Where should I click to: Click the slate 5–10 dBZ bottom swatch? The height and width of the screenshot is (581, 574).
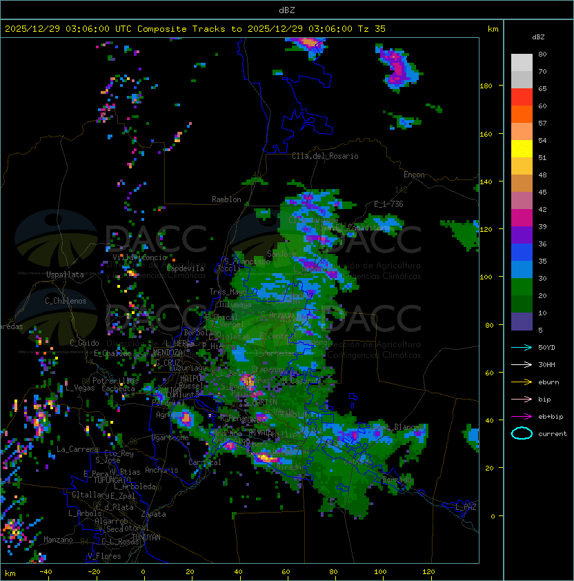click(522, 322)
